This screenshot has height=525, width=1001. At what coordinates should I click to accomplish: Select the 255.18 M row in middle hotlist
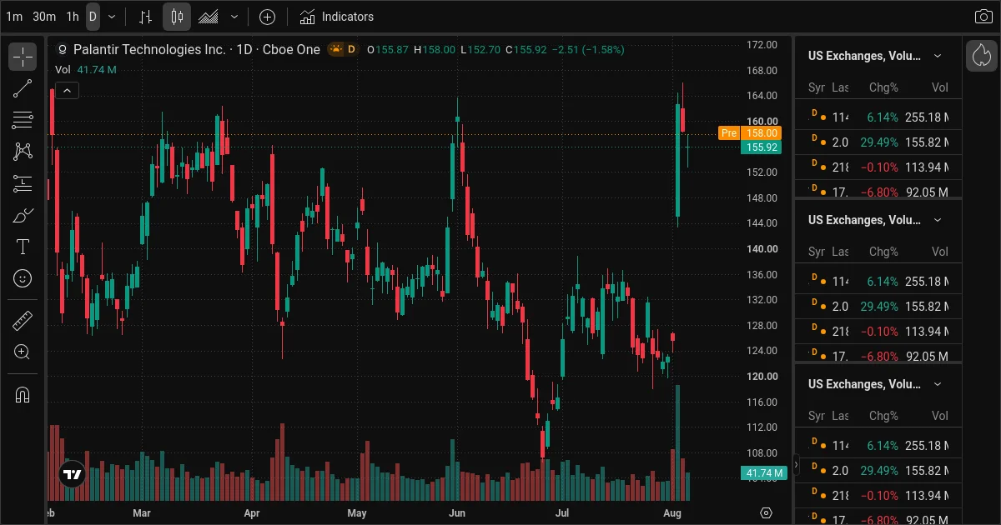878,282
